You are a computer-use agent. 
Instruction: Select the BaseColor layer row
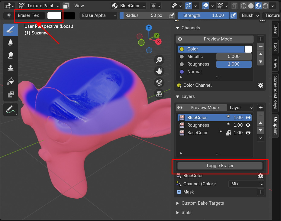215,132
